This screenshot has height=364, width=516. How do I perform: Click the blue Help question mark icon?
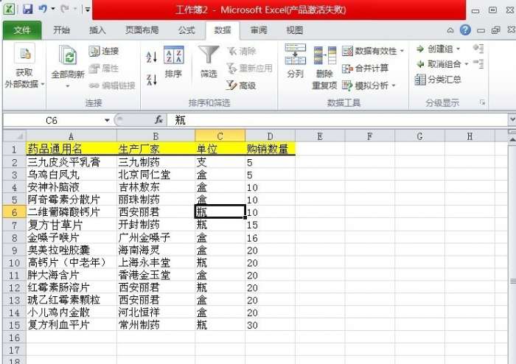pyautogui.click(x=465, y=30)
